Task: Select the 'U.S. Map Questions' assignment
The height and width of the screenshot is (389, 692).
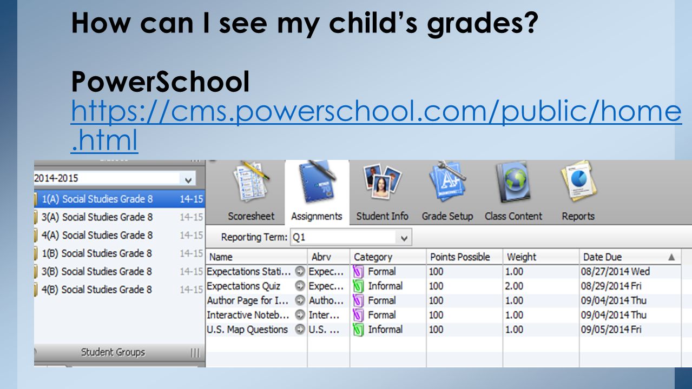Action: coord(247,329)
